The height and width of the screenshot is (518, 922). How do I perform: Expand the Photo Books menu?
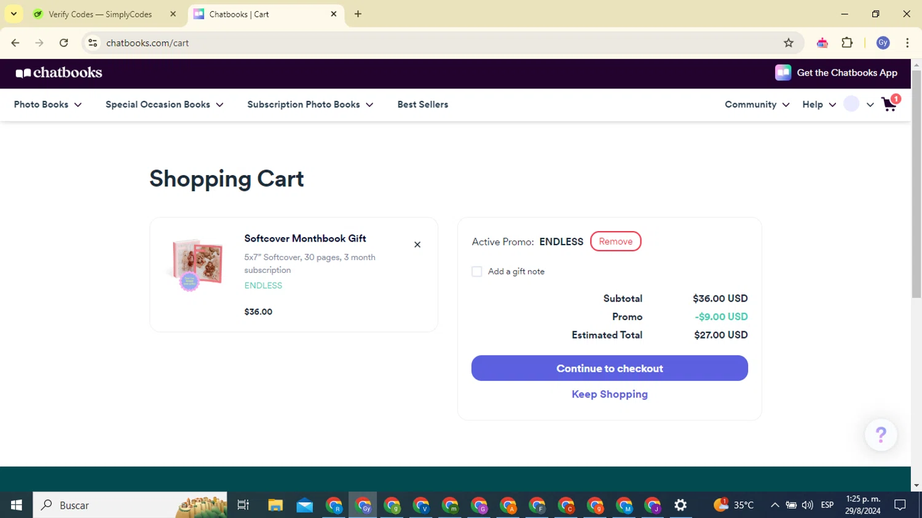[x=48, y=104]
